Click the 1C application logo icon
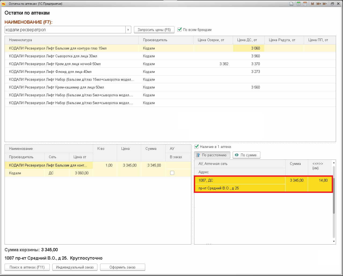The width and height of the screenshot is (343, 276). [3, 4]
